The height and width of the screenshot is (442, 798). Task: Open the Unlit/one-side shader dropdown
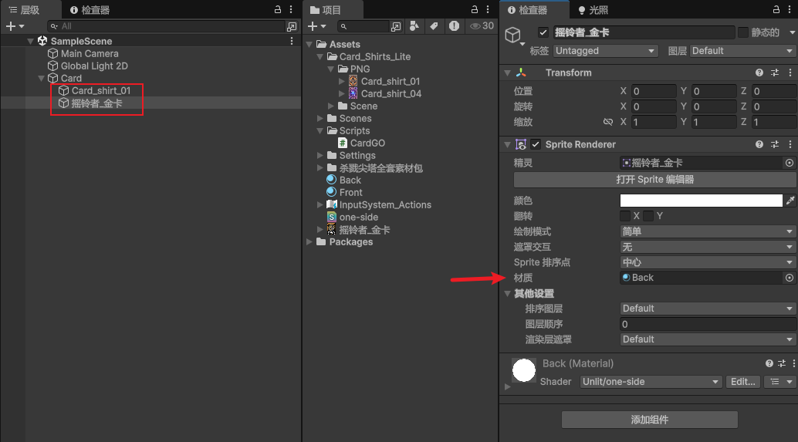tap(651, 382)
